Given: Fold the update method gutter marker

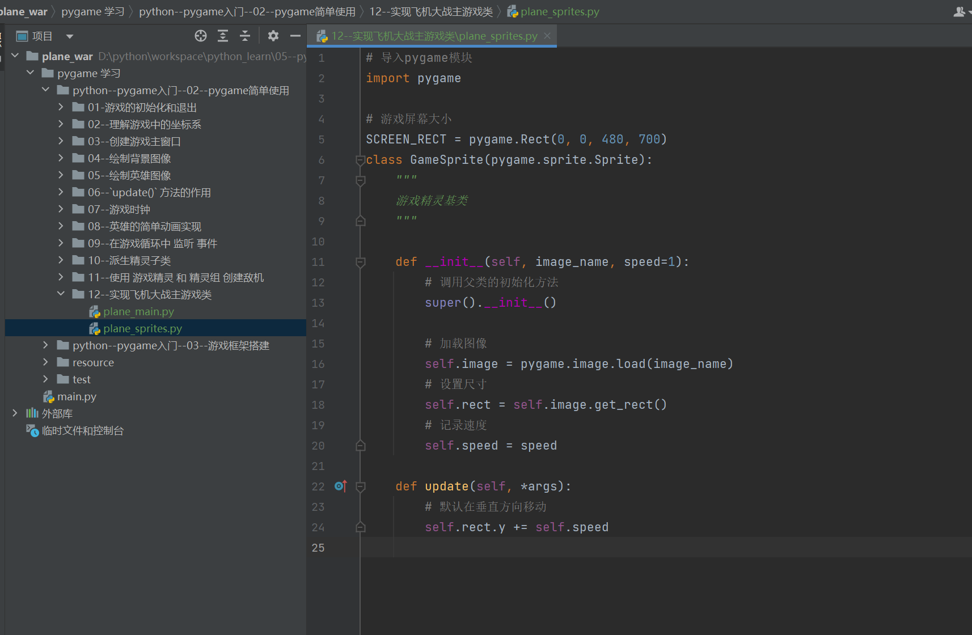Looking at the screenshot, I should click(360, 486).
